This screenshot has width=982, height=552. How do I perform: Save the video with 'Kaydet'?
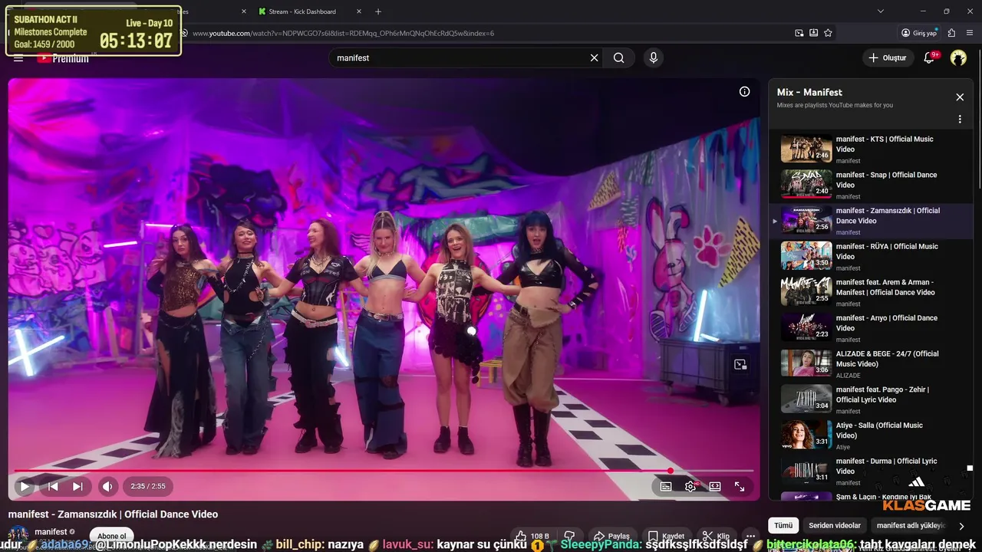pos(666,536)
